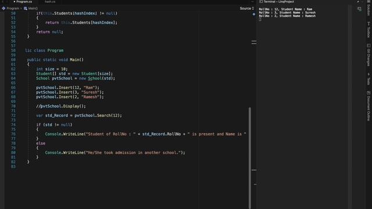Viewport: 372px width, 209px height.
Task: Click the 'var std_Record = pvtSchool.Search(12);' line
Action: [x=79, y=116]
